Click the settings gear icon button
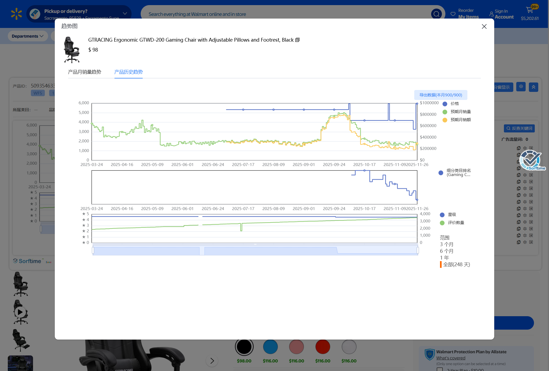The width and height of the screenshot is (549, 371). coord(521,87)
